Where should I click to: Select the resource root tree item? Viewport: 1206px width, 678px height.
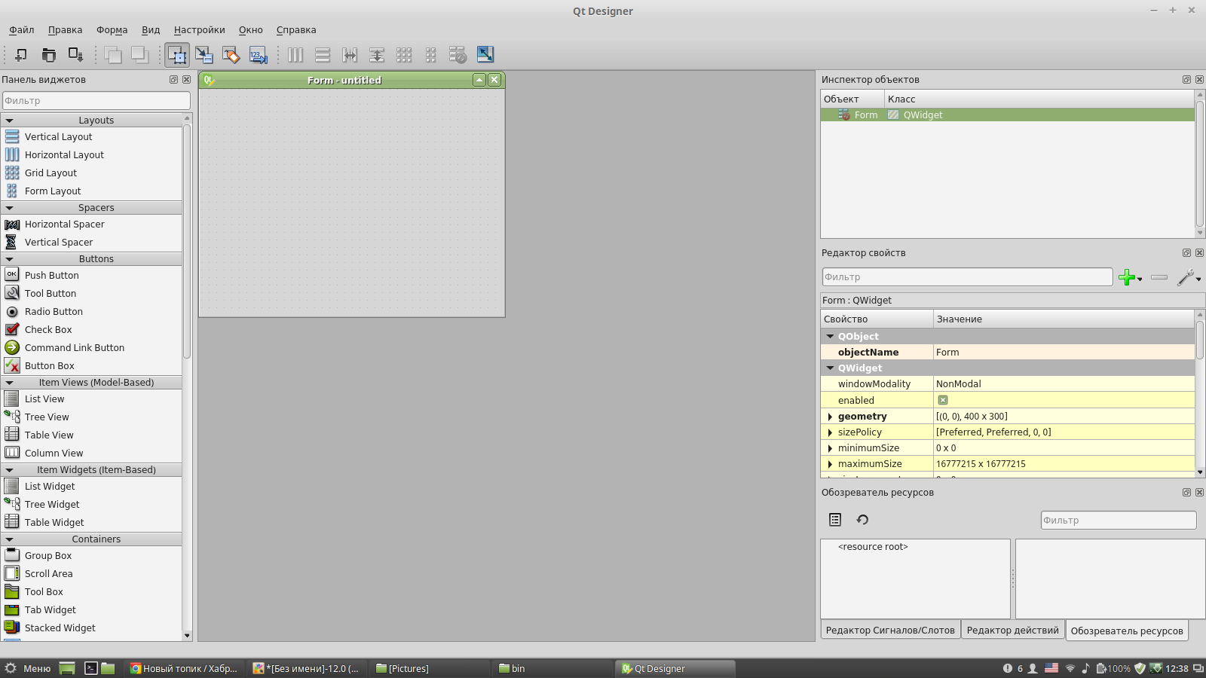pyautogui.click(x=873, y=547)
